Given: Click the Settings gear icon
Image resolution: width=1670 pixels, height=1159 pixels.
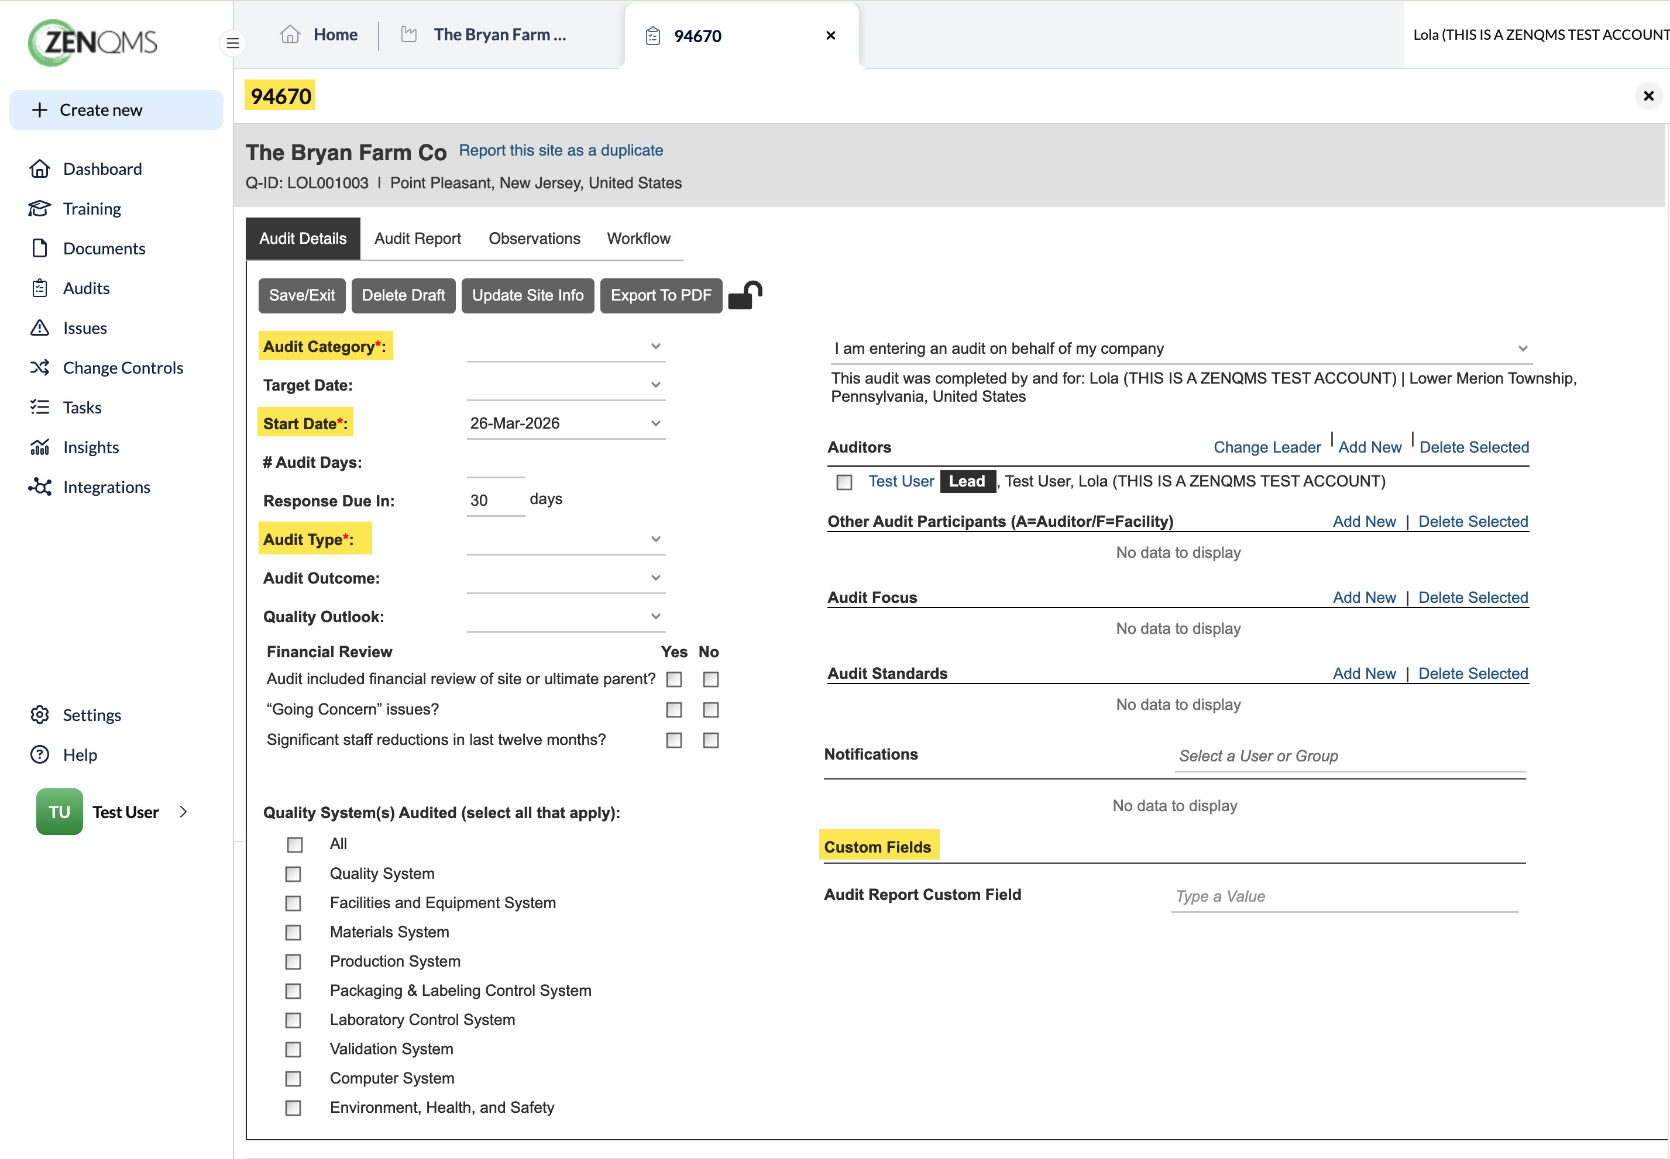Looking at the screenshot, I should (x=40, y=715).
